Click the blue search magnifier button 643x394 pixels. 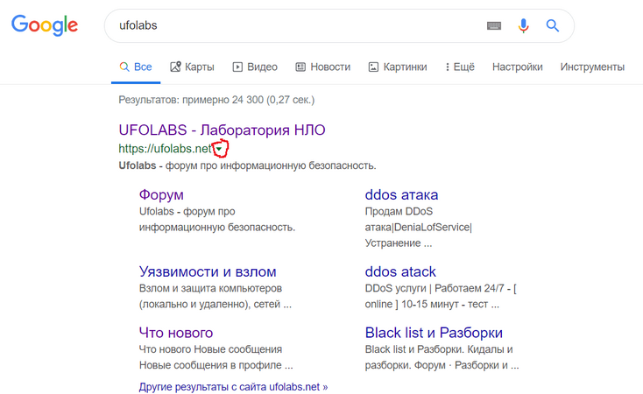pyautogui.click(x=553, y=26)
